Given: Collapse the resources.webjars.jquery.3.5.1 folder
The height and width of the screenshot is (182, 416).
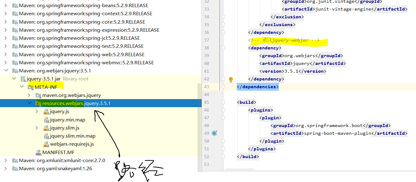Looking at the screenshot, I should [29, 103].
